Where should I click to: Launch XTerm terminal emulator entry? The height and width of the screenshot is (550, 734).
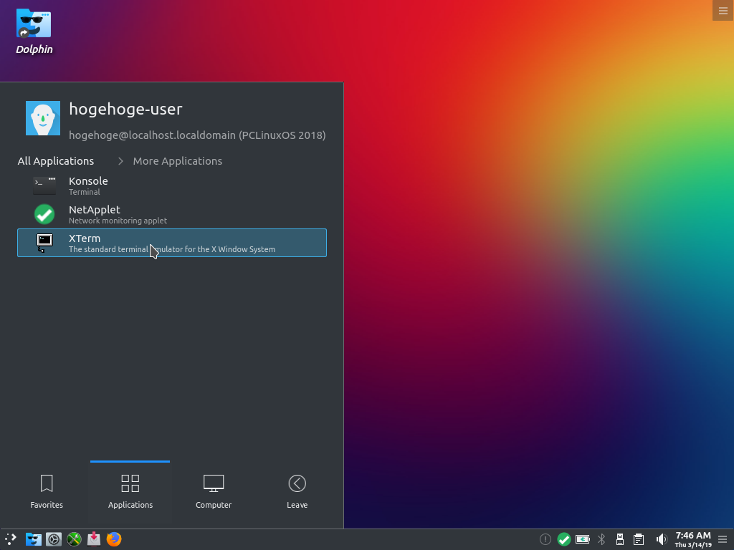[x=172, y=243]
